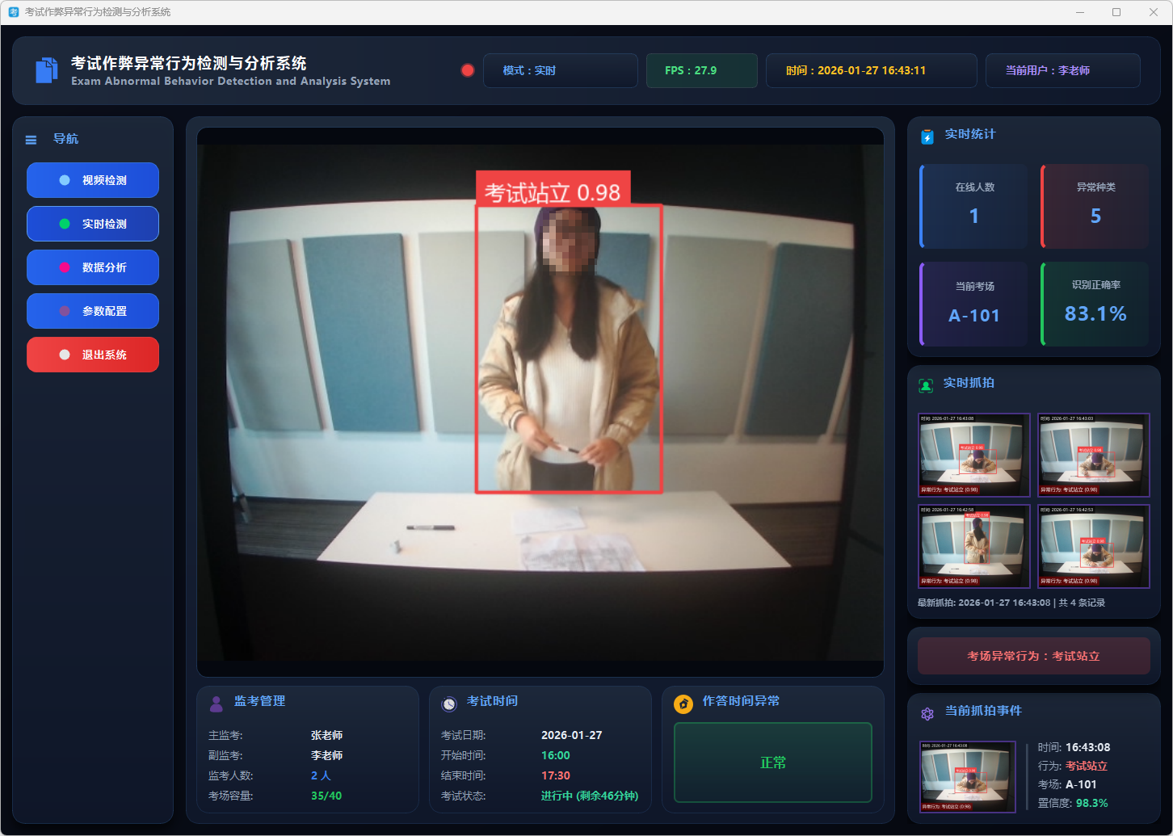Click the navigation hamburger menu icon
Screen dimensions: 1173x836
coord(32,140)
